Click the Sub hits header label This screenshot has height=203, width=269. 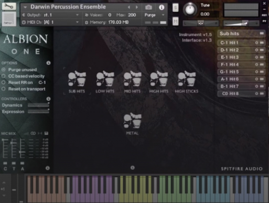[229, 34]
